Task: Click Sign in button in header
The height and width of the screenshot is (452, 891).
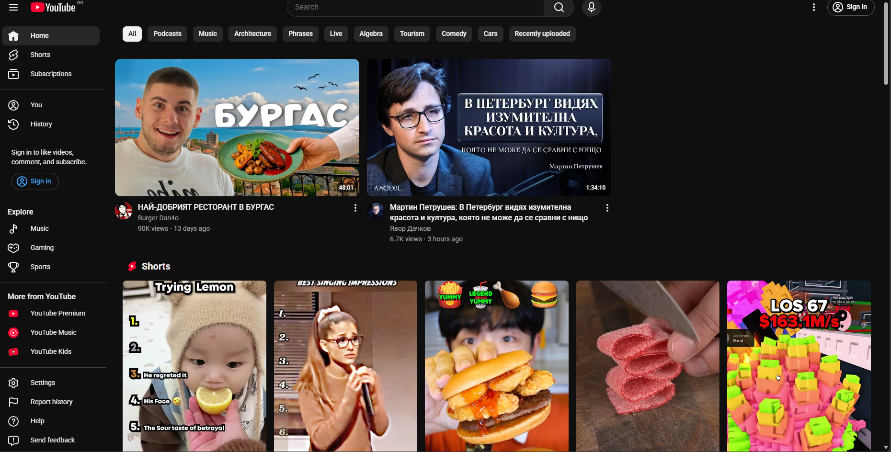Action: coord(851,7)
